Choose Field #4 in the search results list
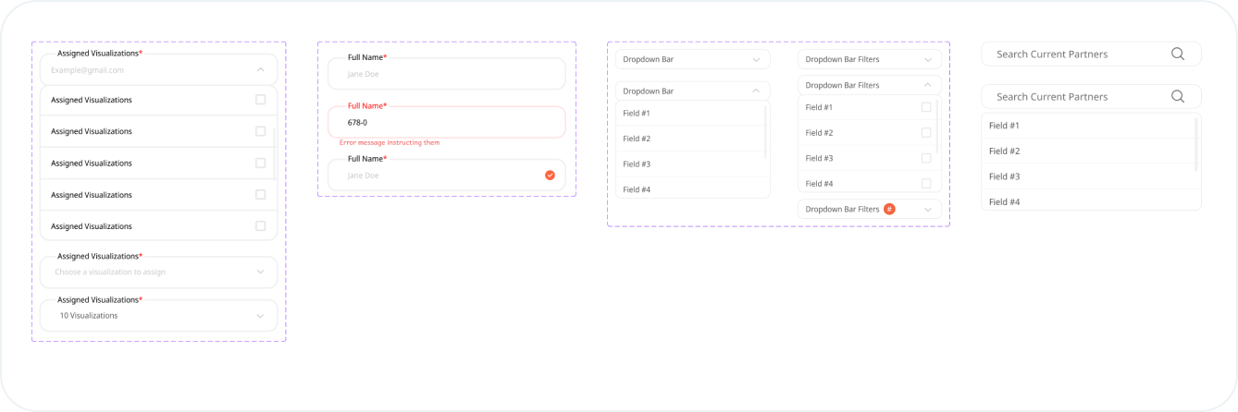1238x412 pixels. coord(1088,200)
